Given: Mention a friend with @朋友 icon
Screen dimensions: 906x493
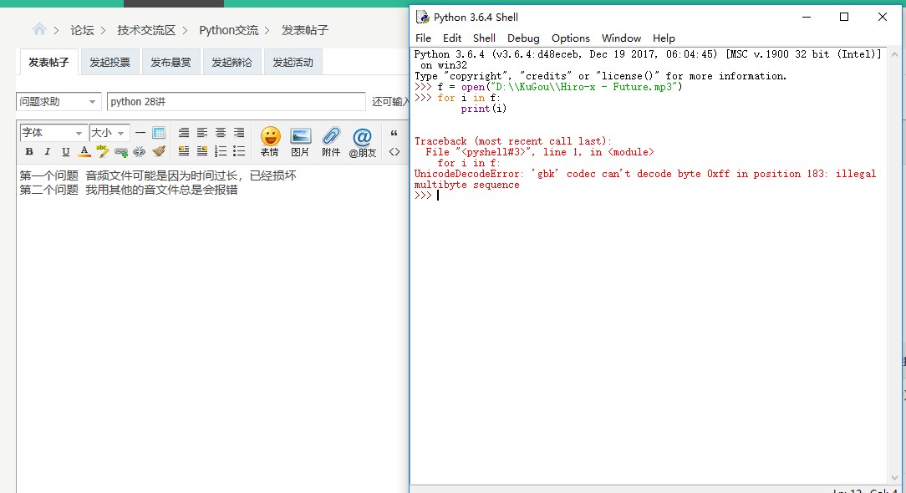Looking at the screenshot, I should point(362,141).
